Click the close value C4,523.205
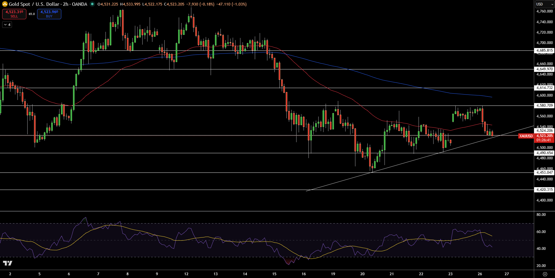The width and height of the screenshot is (555, 278). pyautogui.click(x=174, y=4)
